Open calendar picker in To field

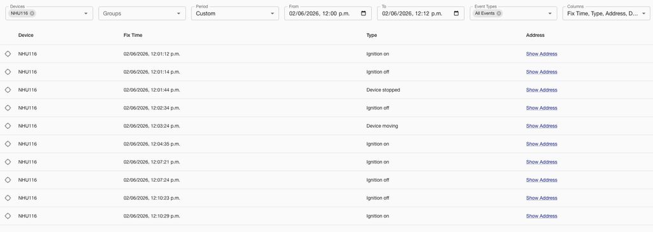click(x=456, y=13)
